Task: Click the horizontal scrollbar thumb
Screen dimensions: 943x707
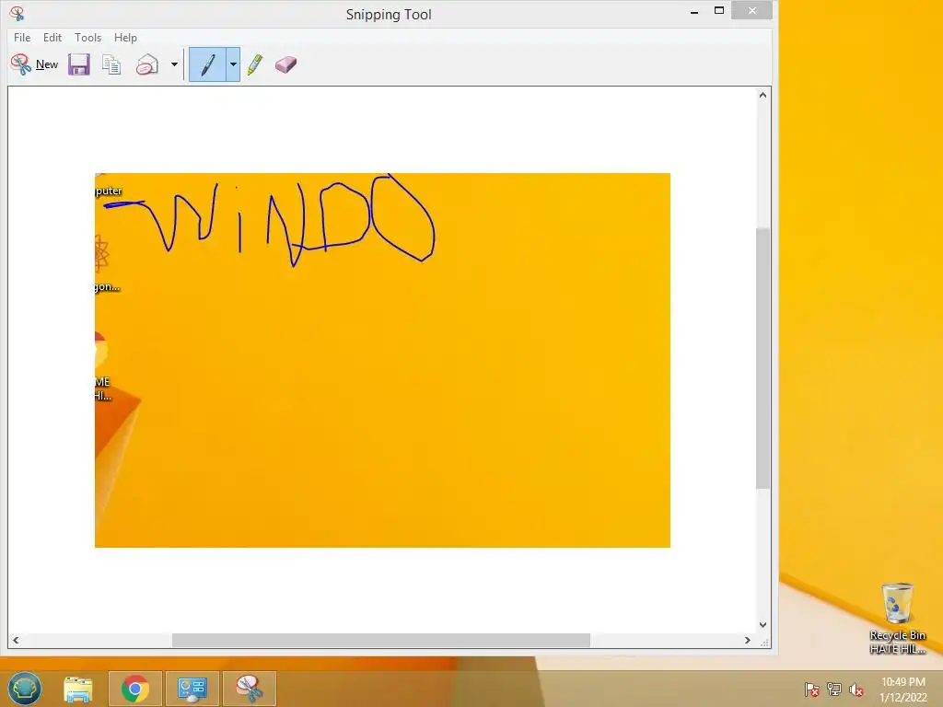Action: point(380,641)
